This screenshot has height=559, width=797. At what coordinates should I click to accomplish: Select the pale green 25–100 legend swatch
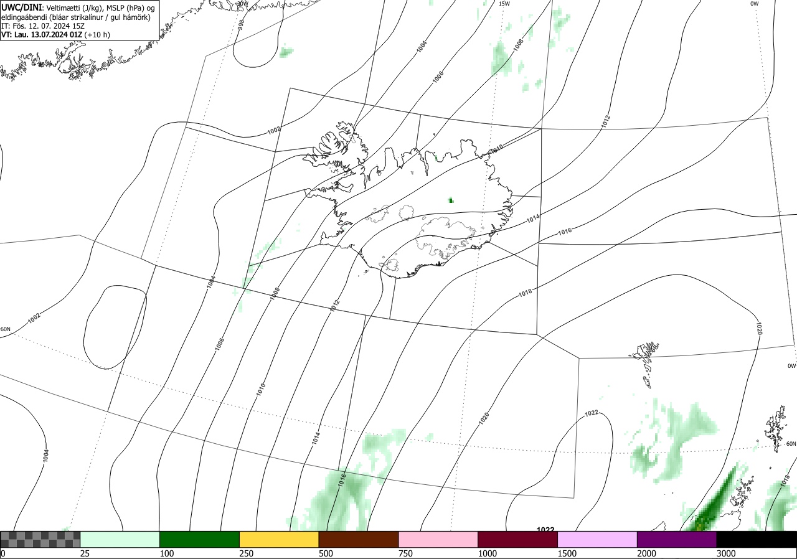click(120, 539)
